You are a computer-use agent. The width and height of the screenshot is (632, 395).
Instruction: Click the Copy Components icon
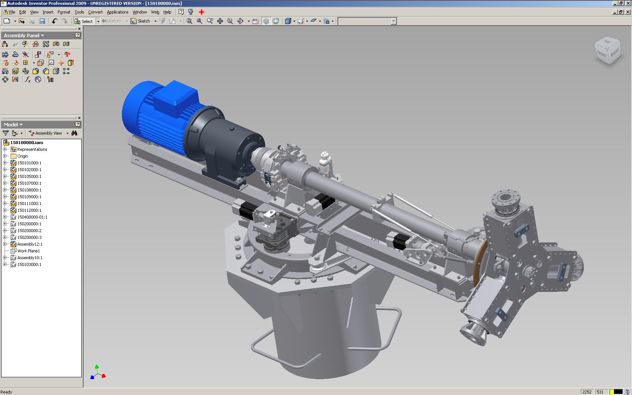point(66,44)
